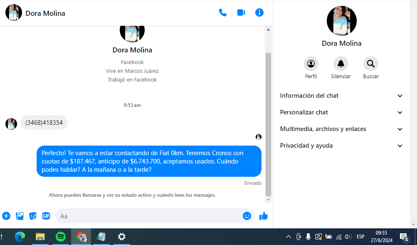417x245 pixels.
Task: Click the conversation info icon
Action: point(259,12)
